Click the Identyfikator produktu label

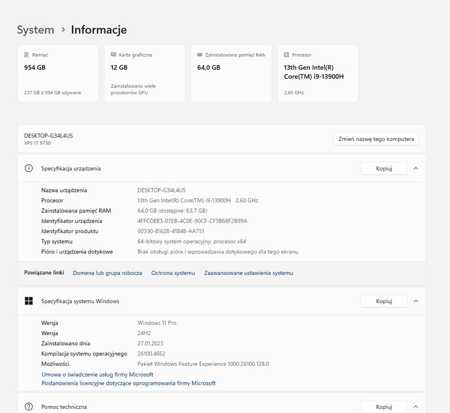click(x=70, y=231)
